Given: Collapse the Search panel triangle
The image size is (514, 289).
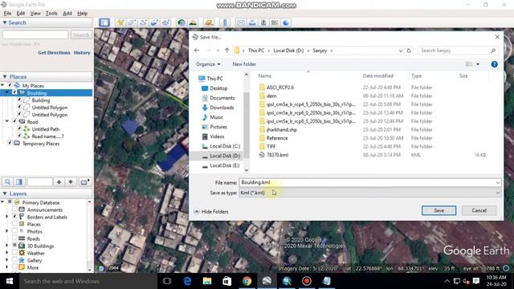Looking at the screenshot, I should 5,22.
